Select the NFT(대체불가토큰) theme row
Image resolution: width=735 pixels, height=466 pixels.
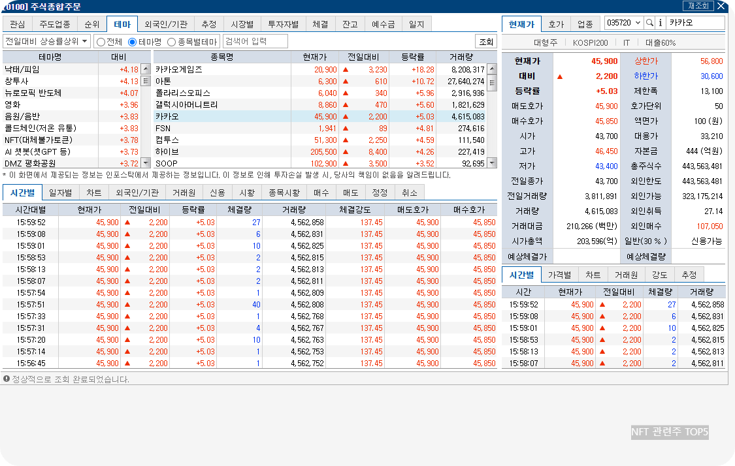pos(72,140)
